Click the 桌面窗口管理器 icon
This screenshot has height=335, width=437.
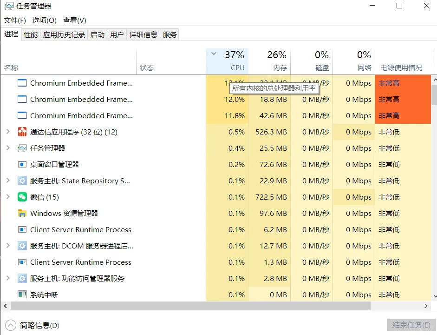(x=22, y=164)
